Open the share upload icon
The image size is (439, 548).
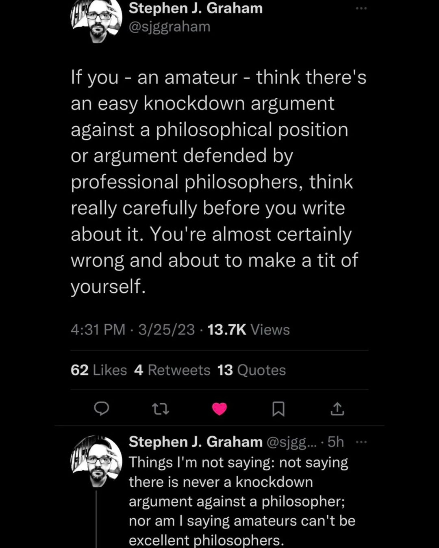337,409
